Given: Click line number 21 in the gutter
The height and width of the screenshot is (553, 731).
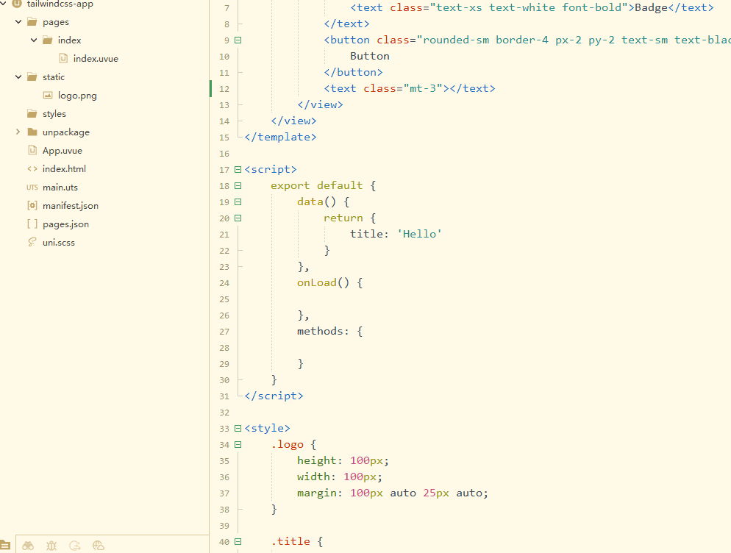Looking at the screenshot, I should point(224,235).
